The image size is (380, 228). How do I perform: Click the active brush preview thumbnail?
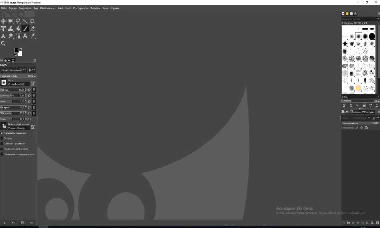(4, 82)
